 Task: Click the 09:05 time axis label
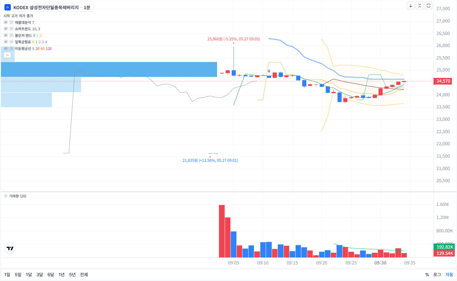coord(233,263)
